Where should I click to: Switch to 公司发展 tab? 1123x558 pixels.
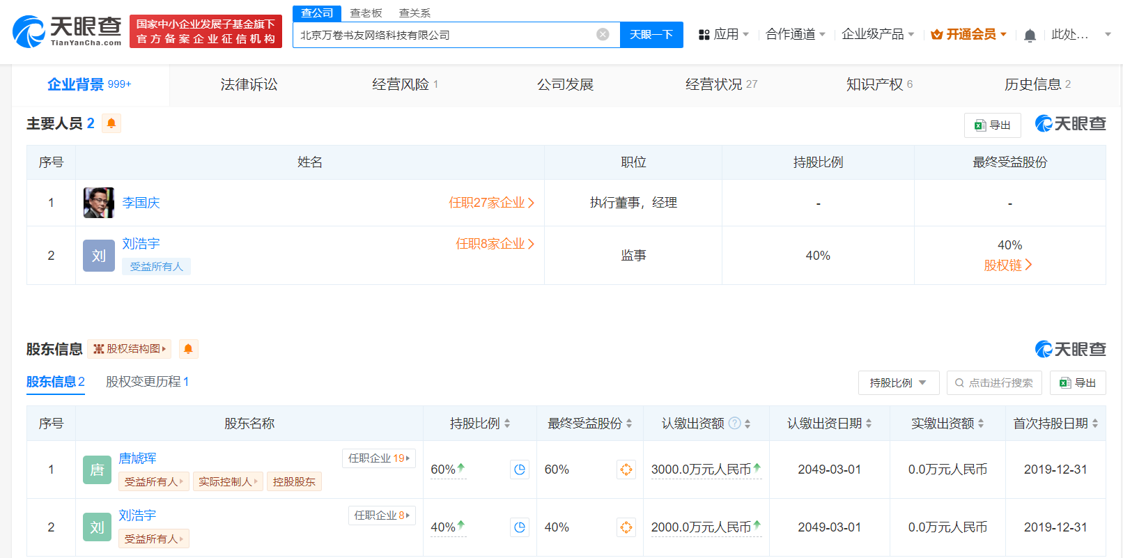[x=565, y=84]
